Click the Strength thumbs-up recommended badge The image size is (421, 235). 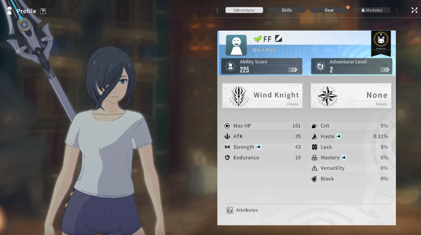pos(258,147)
